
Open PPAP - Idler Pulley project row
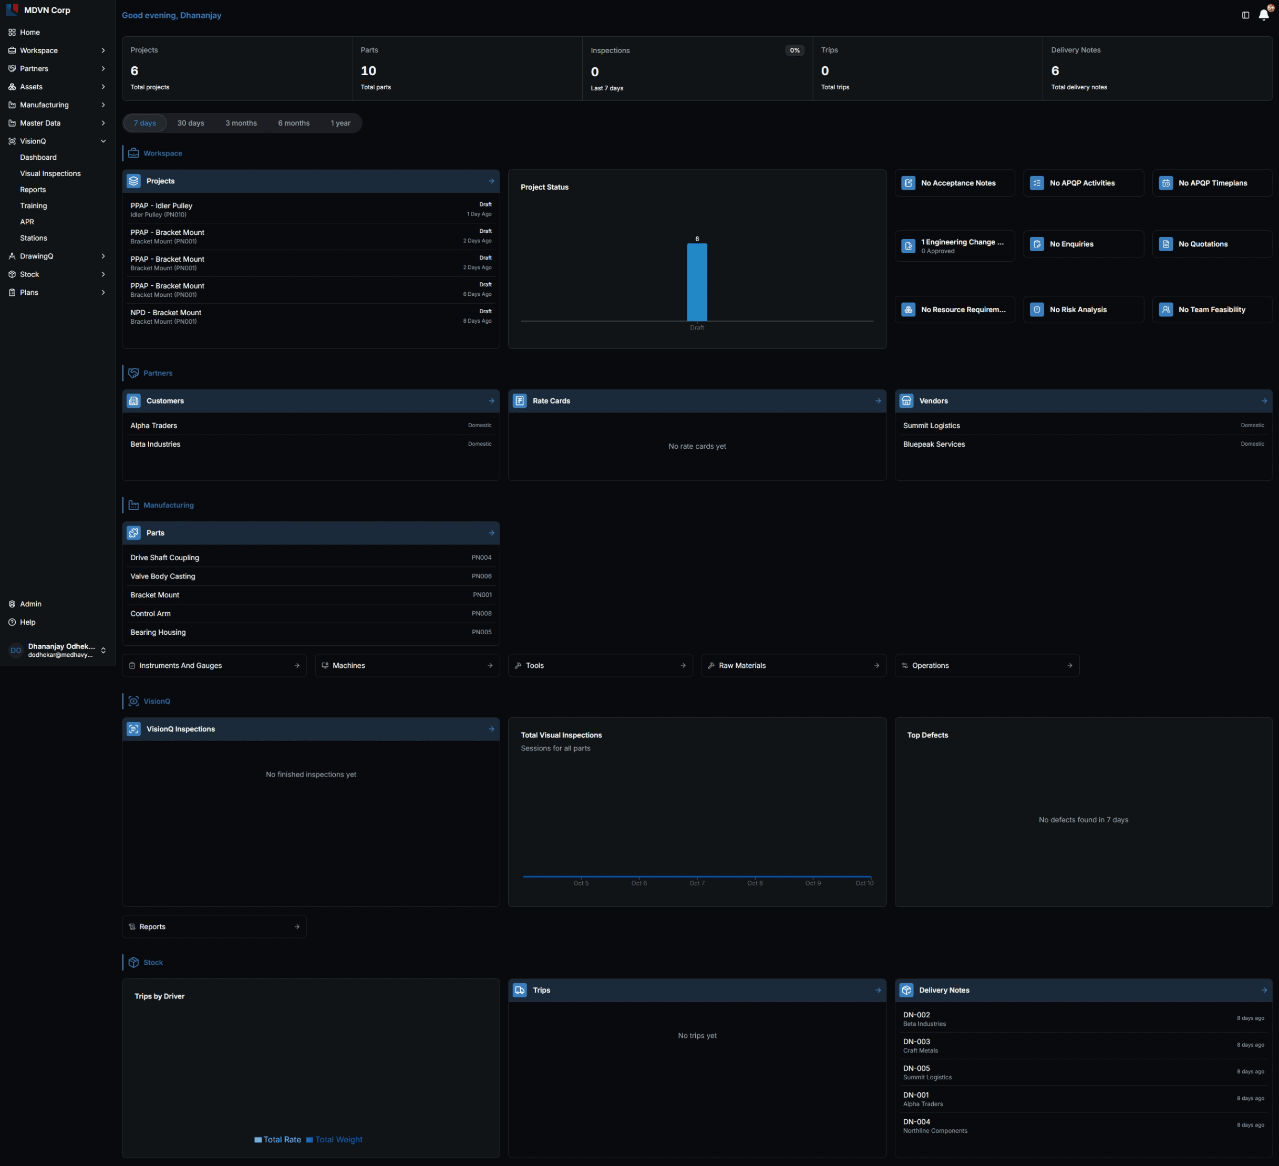coord(311,209)
